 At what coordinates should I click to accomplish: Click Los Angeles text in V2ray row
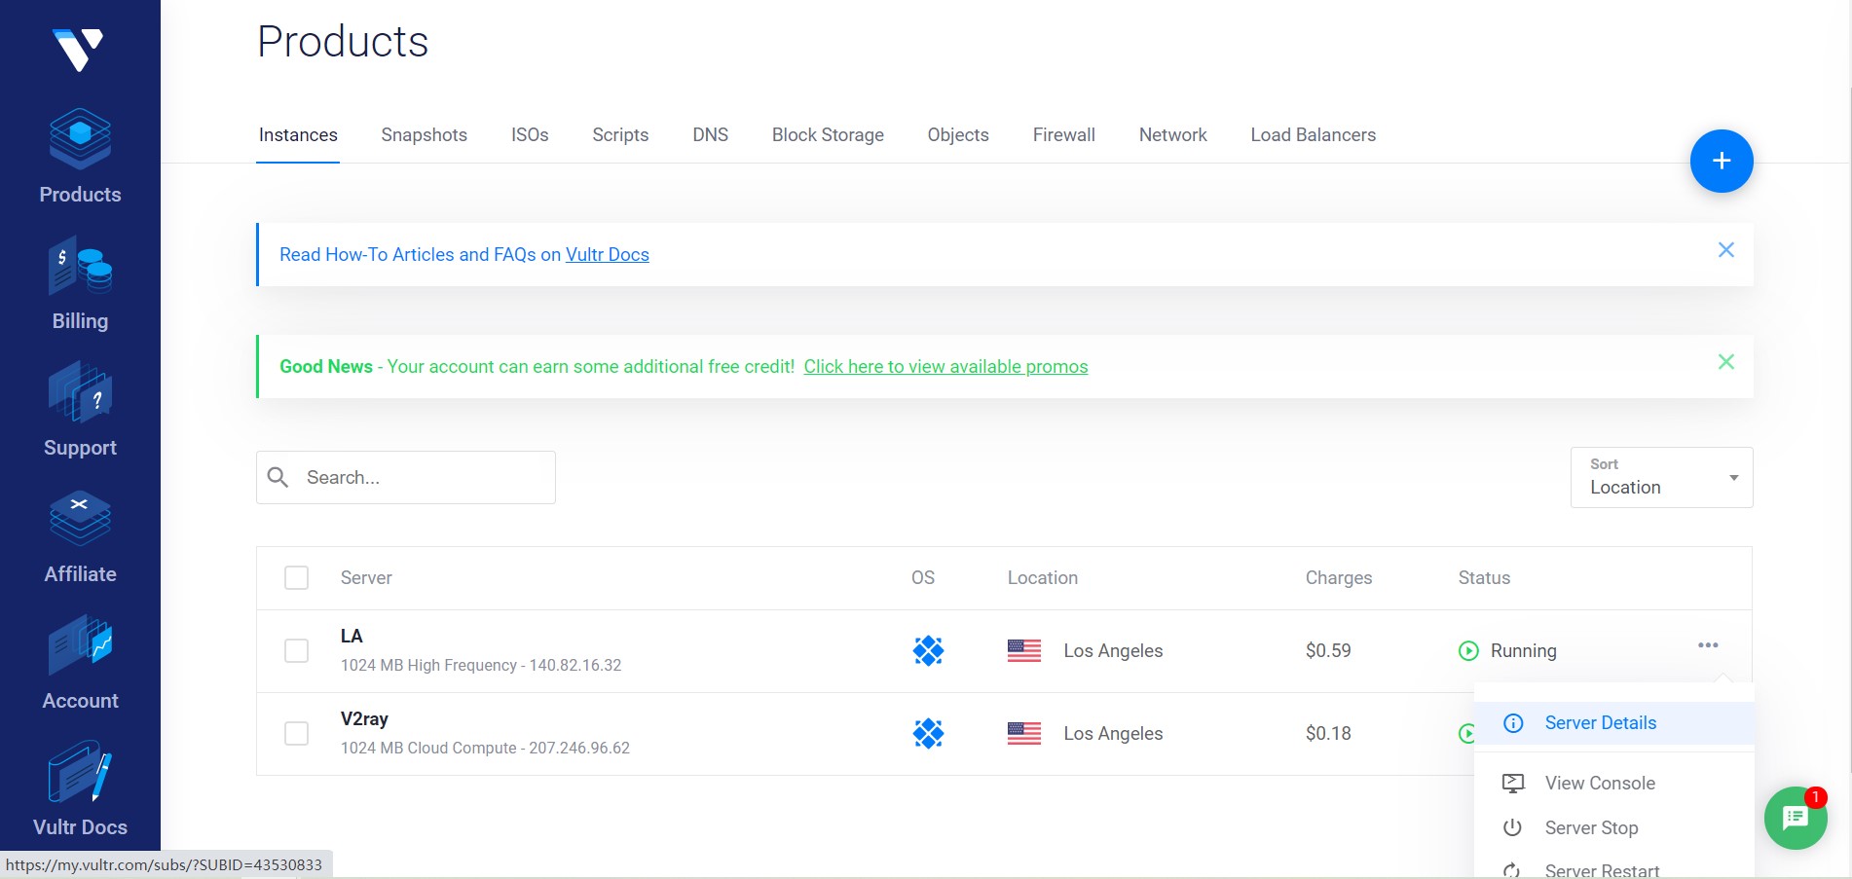click(x=1113, y=733)
